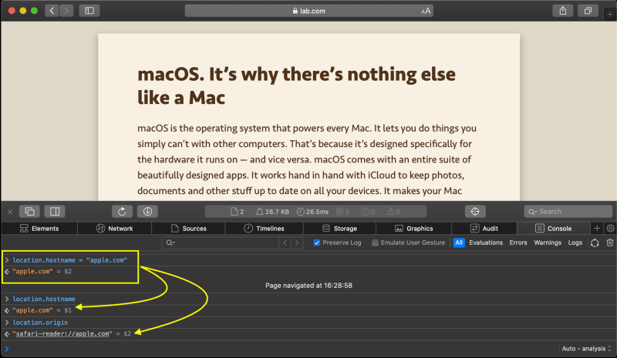Open the Web Inspector settings gear
Image resolution: width=617 pixels, height=358 pixels.
[610, 229]
